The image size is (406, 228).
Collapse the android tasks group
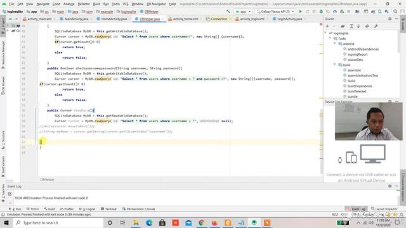click(335, 44)
